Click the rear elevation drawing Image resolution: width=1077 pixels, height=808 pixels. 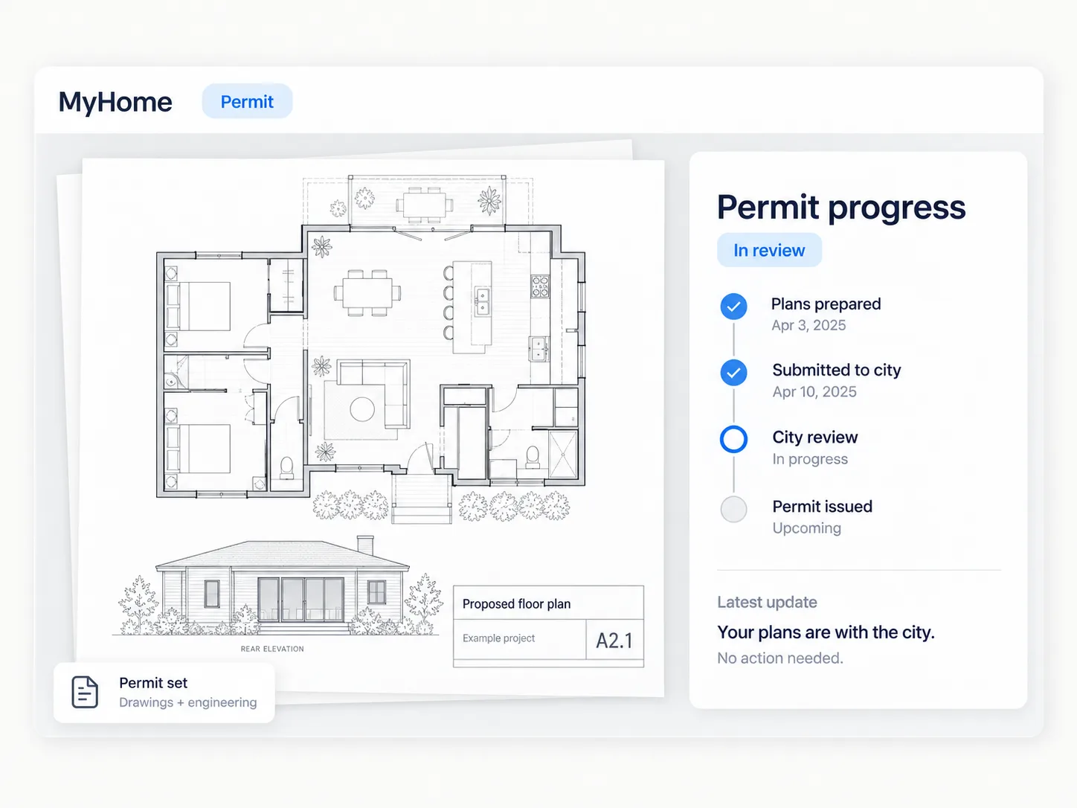click(277, 586)
